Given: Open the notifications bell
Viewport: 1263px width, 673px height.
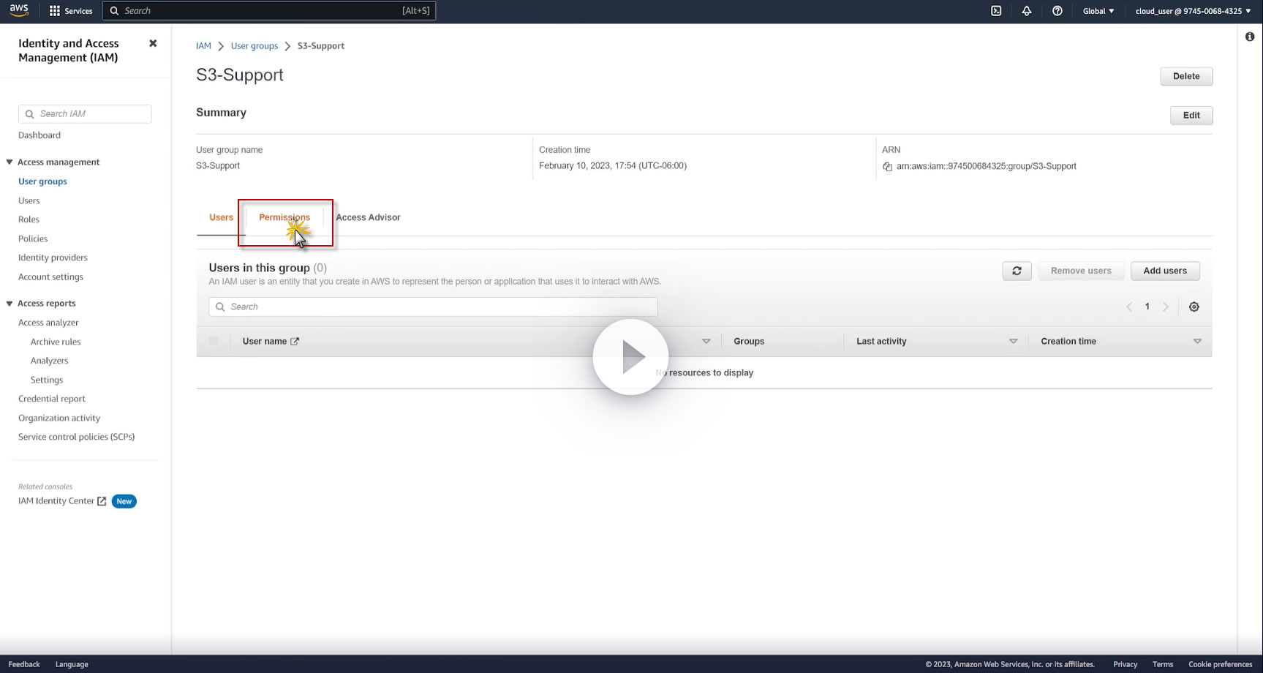Looking at the screenshot, I should pos(1027,11).
